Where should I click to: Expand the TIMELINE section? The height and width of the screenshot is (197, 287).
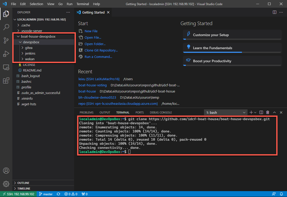(x=43, y=189)
